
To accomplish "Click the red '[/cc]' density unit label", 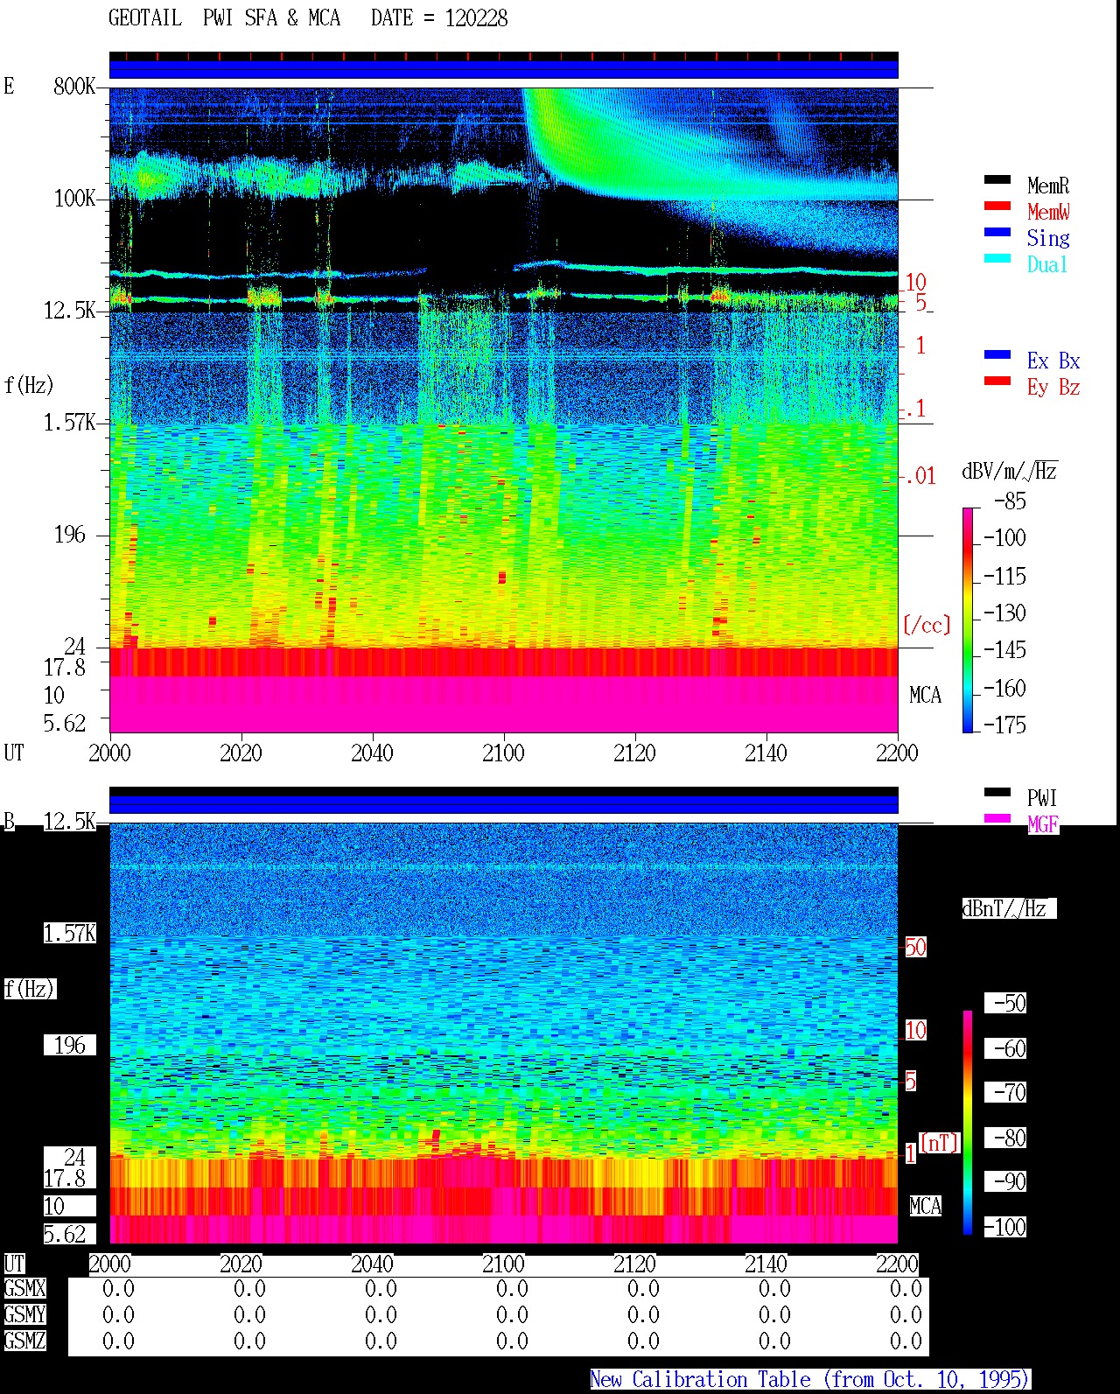I will click(x=927, y=625).
